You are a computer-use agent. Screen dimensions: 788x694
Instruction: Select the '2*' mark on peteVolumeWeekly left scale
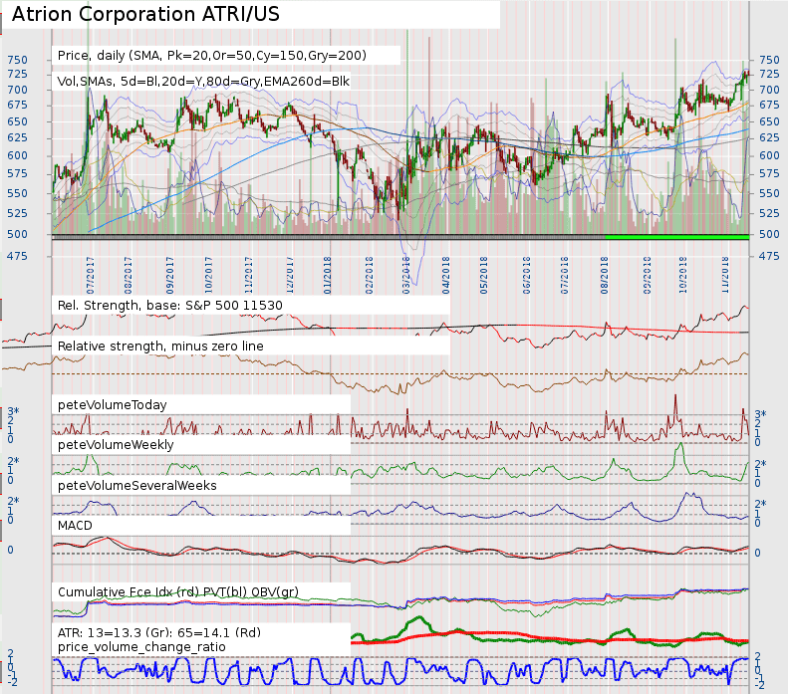[x=14, y=461]
